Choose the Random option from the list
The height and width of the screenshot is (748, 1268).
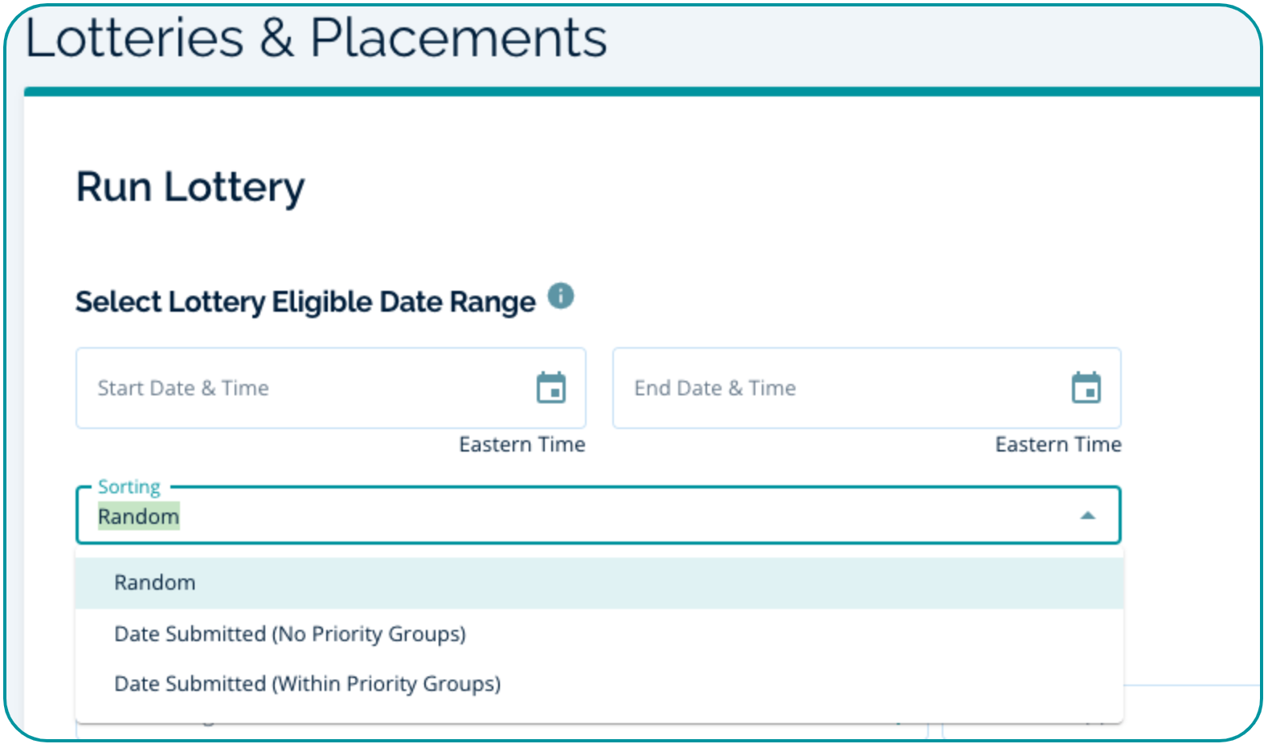click(x=155, y=582)
